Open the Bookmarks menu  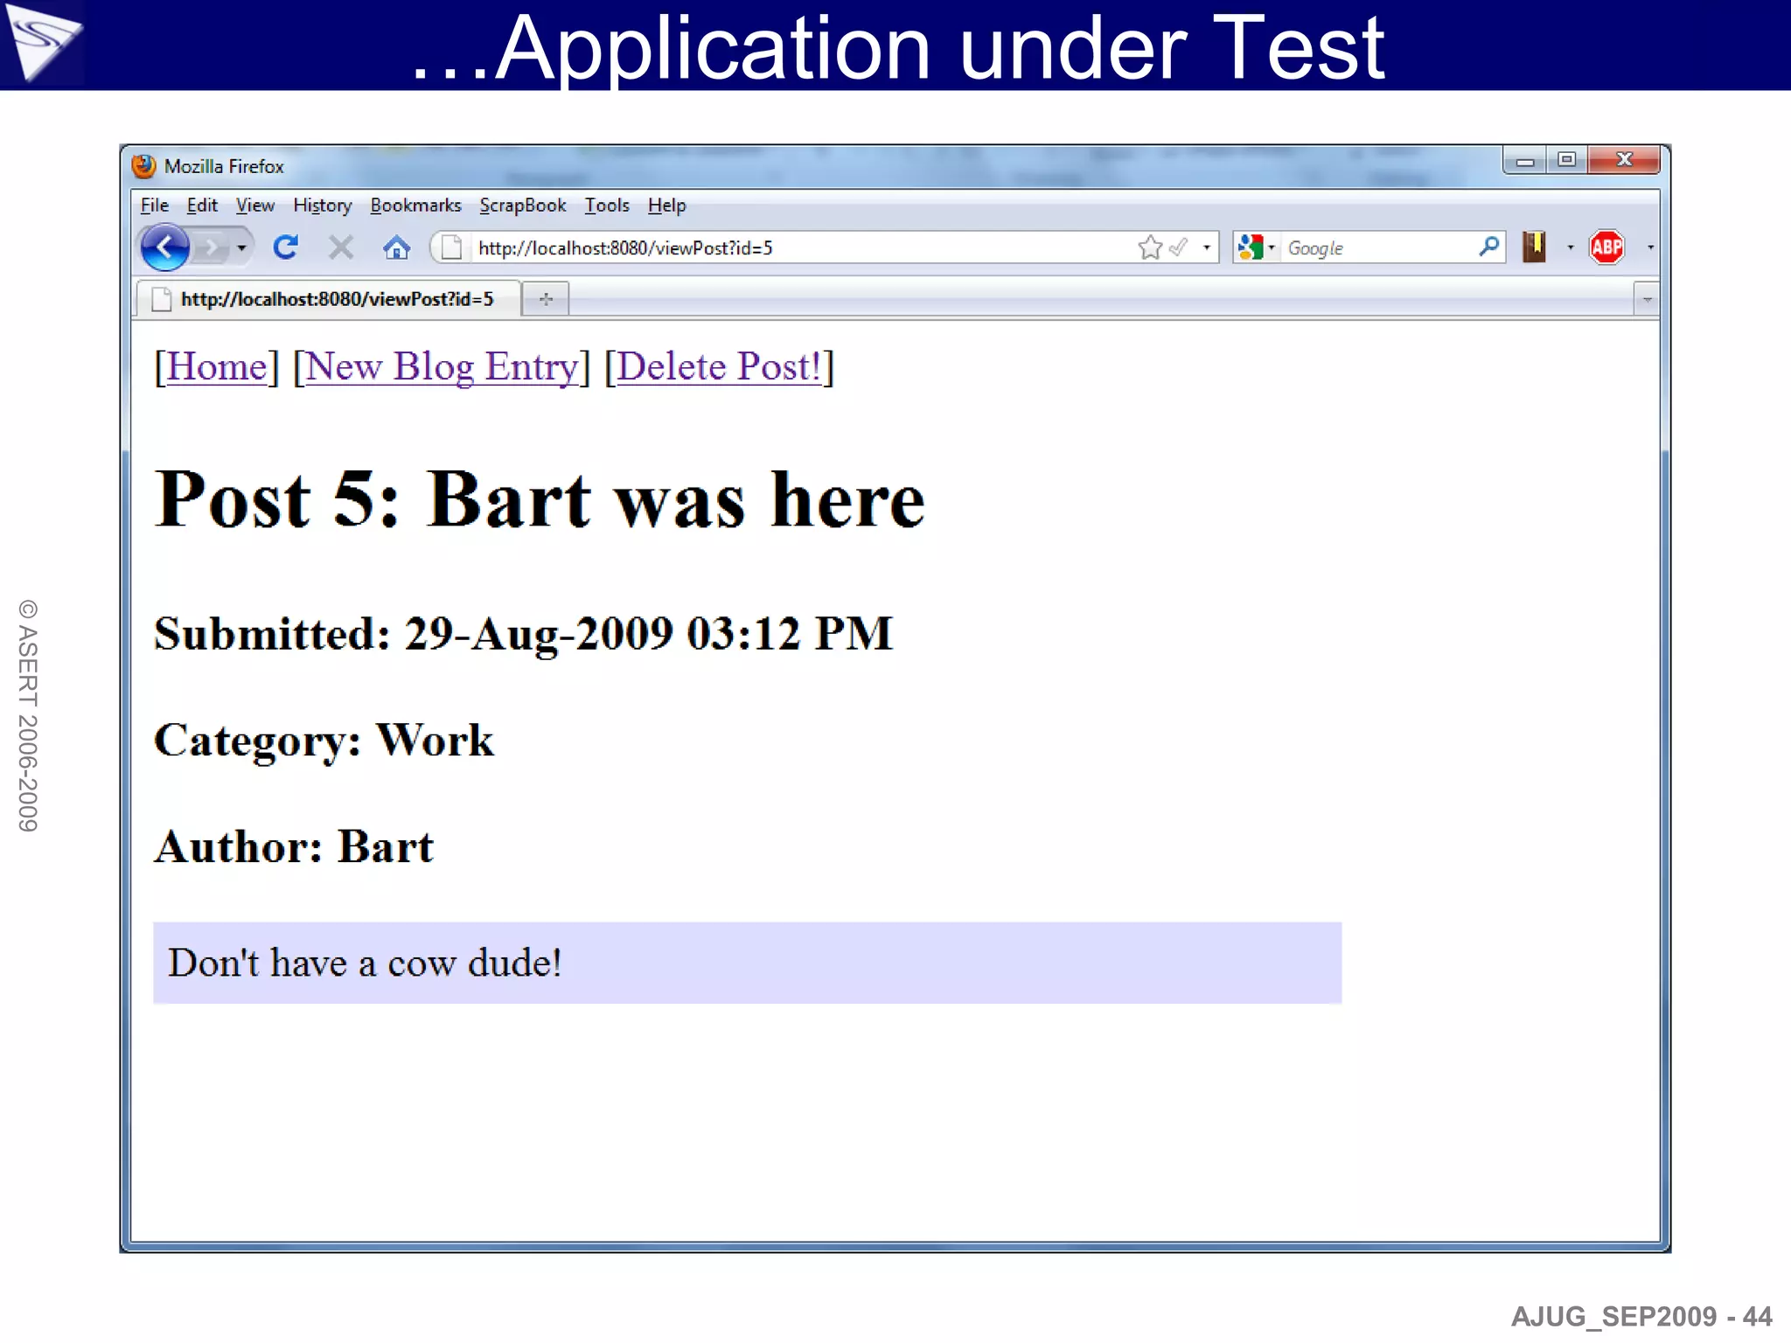click(415, 205)
